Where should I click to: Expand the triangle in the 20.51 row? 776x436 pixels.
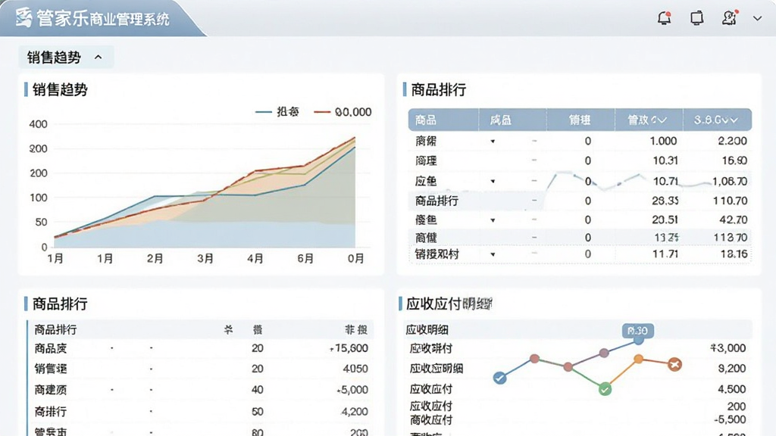pyautogui.click(x=493, y=220)
